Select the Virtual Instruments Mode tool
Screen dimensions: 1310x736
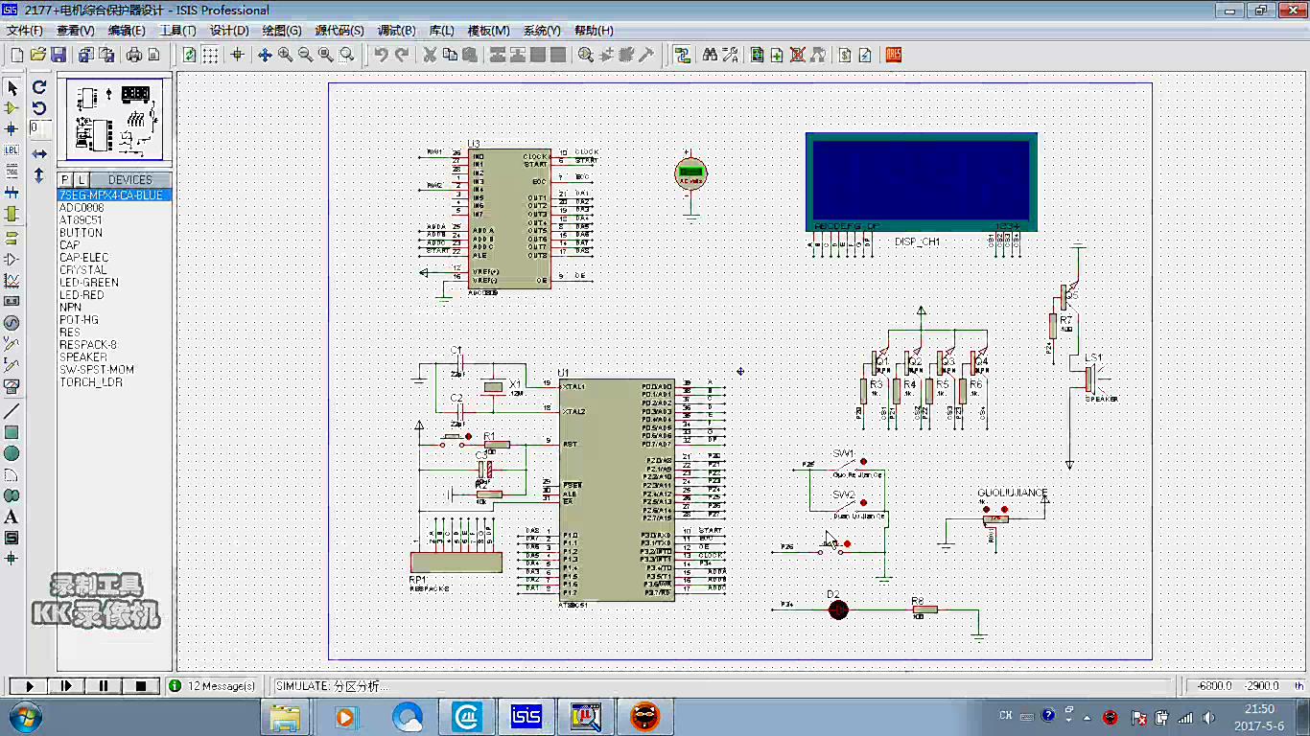[x=12, y=386]
